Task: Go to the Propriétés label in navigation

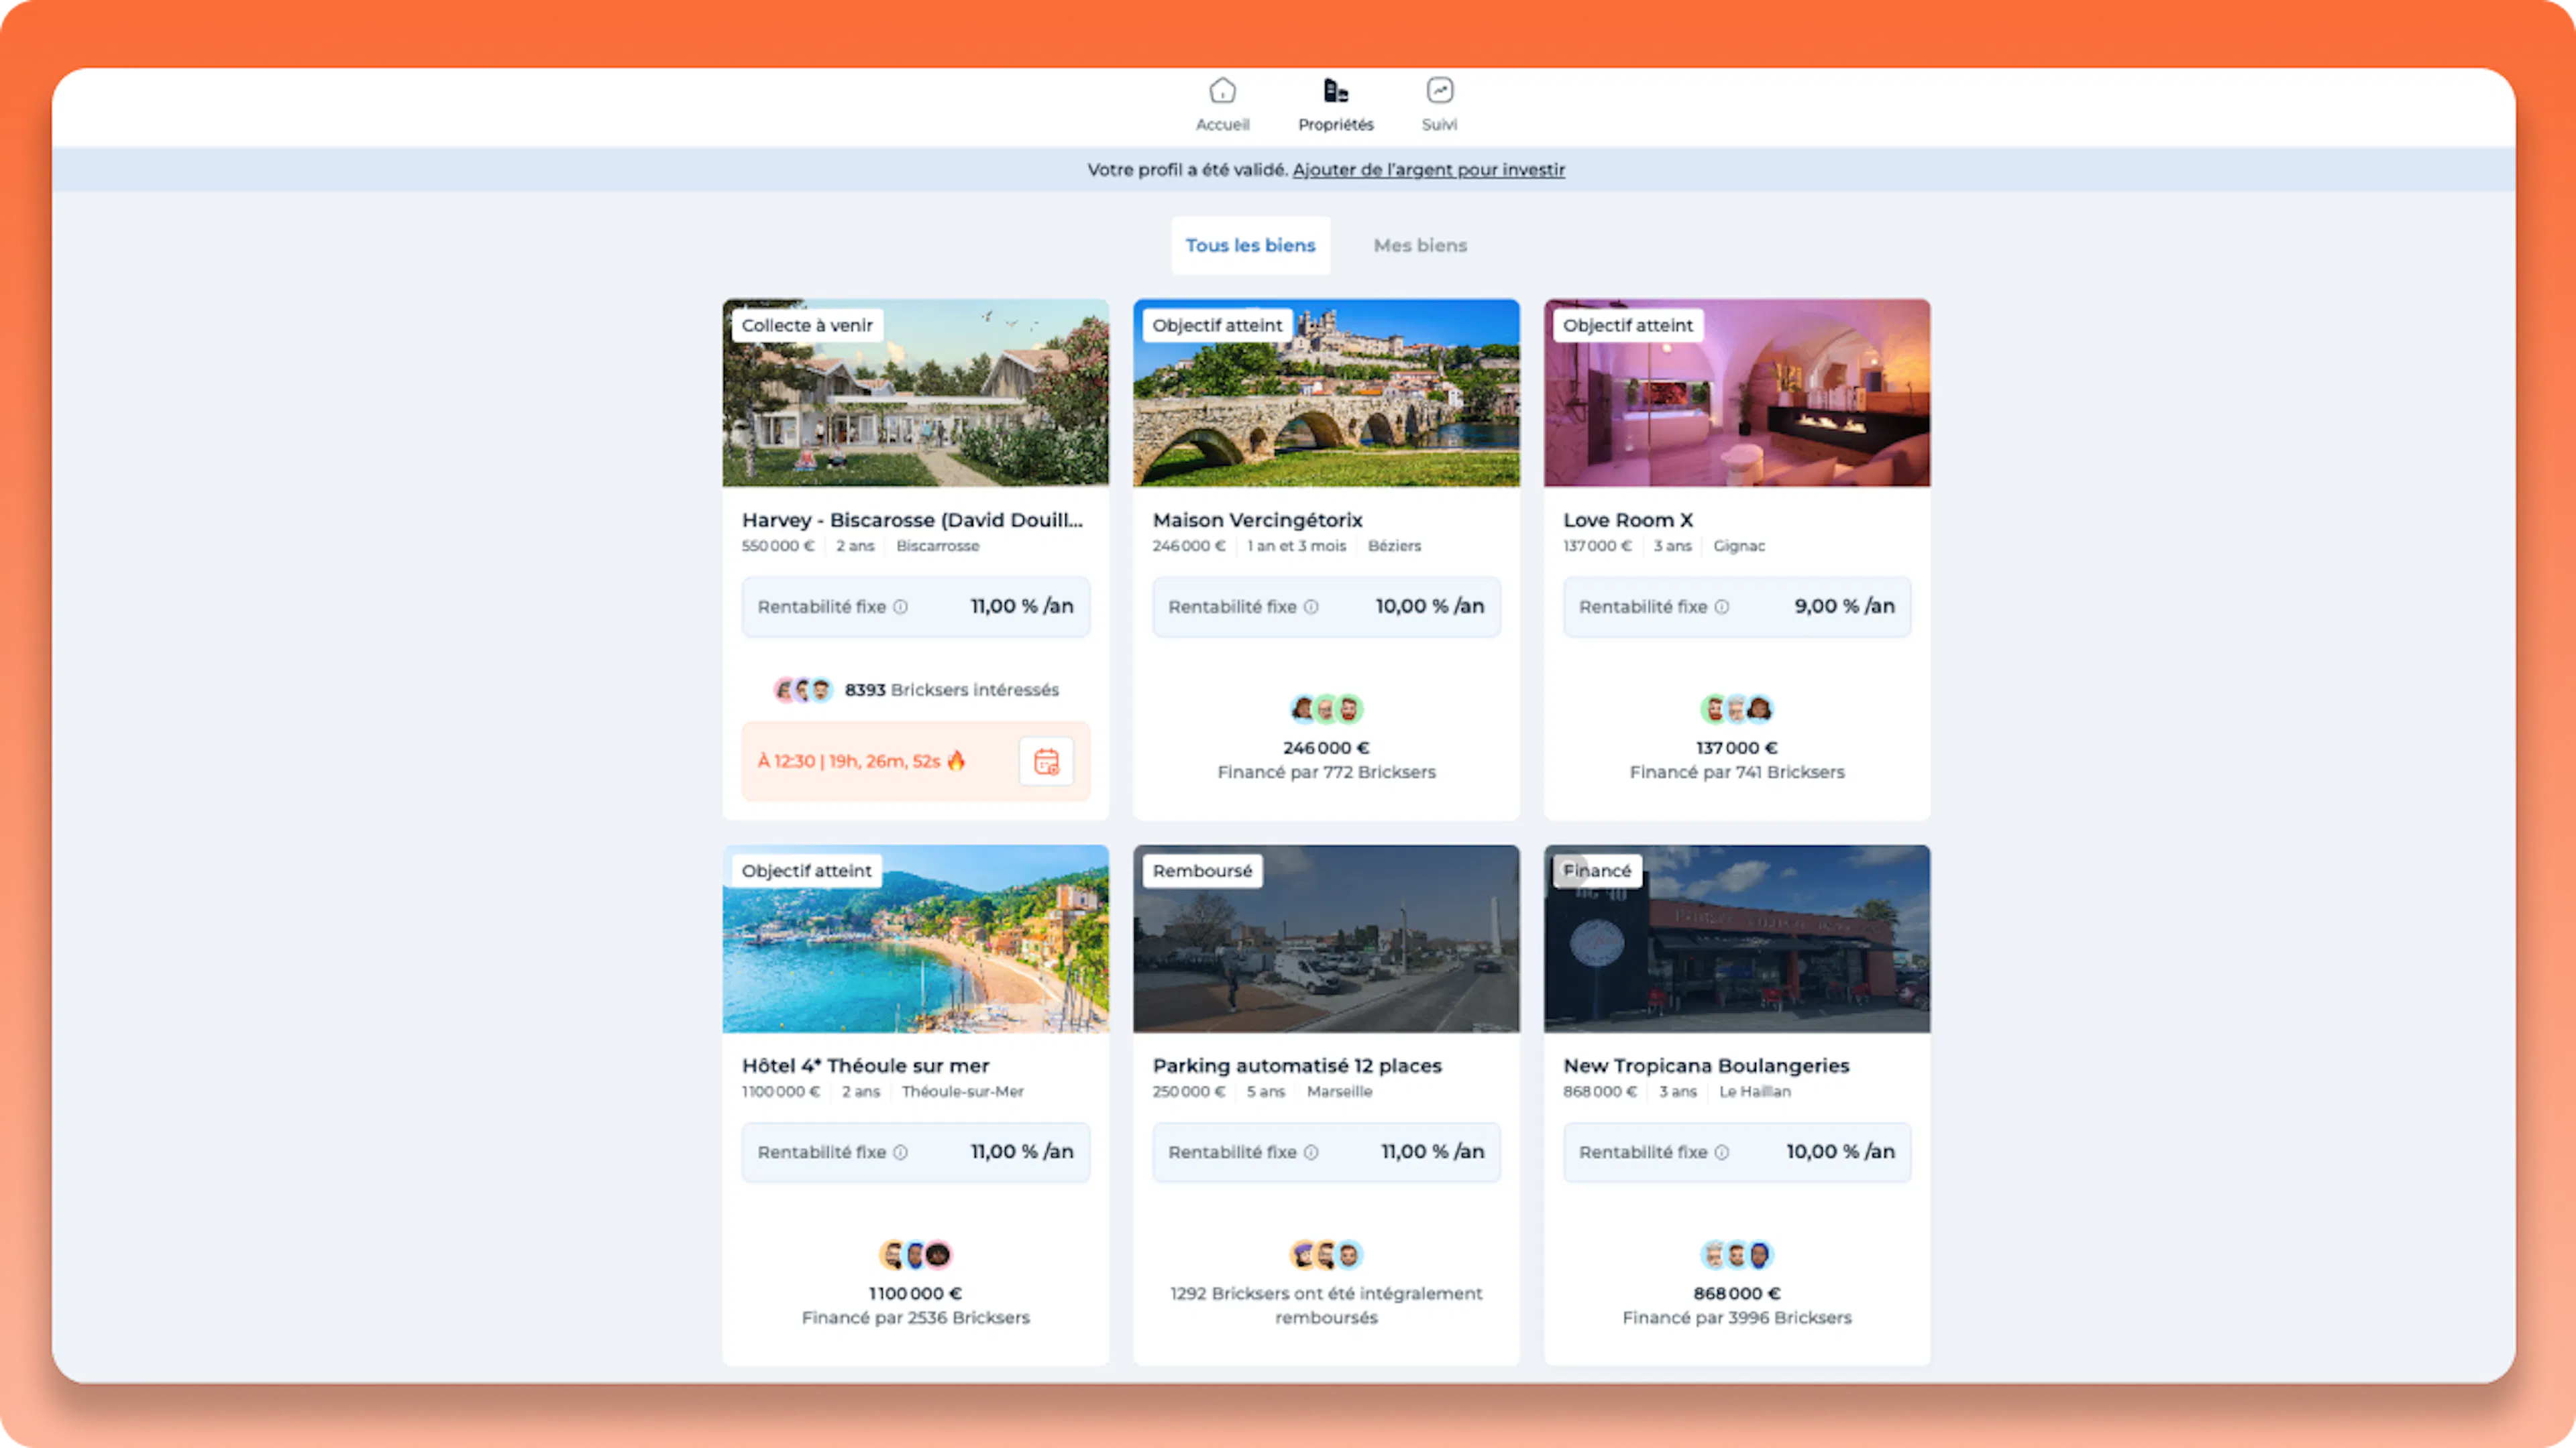Action: 1336,125
